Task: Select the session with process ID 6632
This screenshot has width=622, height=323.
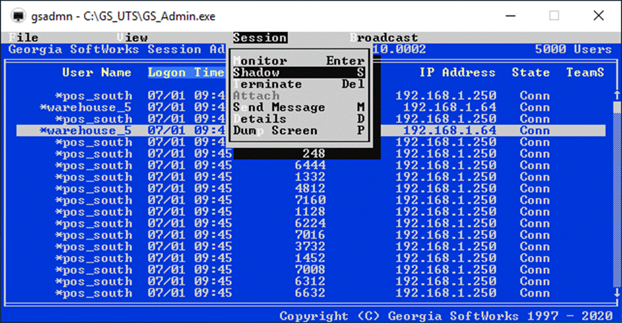Action: click(311, 293)
